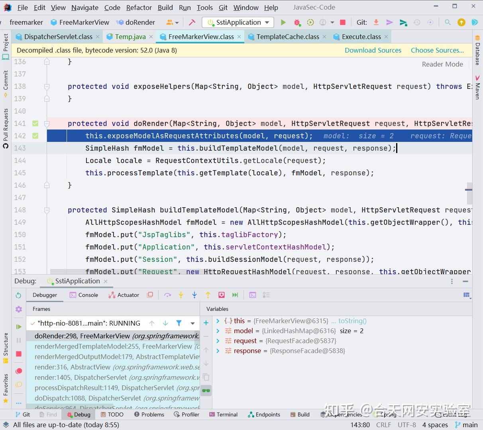Image resolution: width=483 pixels, height=430 pixels.
Task: Click frames filter funnel icon
Action: pyautogui.click(x=179, y=323)
